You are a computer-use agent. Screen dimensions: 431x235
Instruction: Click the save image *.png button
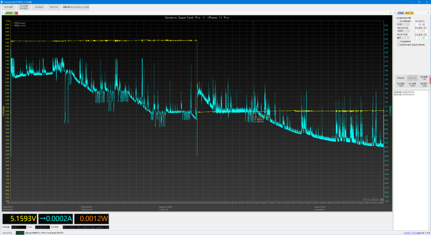click(424, 85)
